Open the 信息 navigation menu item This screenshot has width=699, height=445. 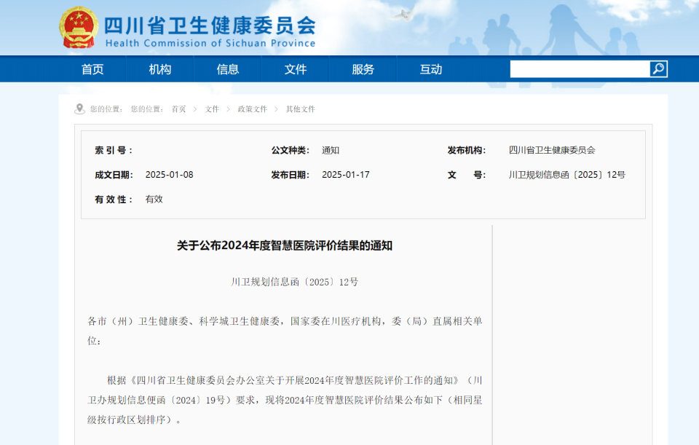pos(228,69)
